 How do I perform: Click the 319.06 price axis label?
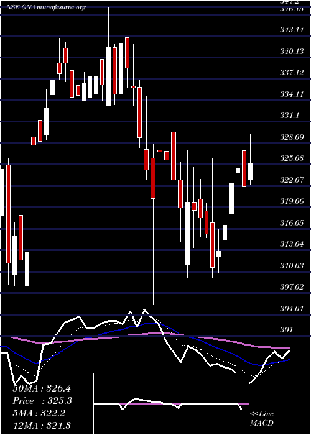coord(292,201)
